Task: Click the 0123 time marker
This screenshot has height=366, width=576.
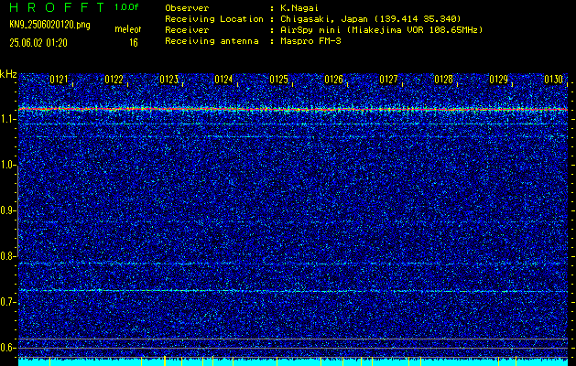Action: point(169,80)
